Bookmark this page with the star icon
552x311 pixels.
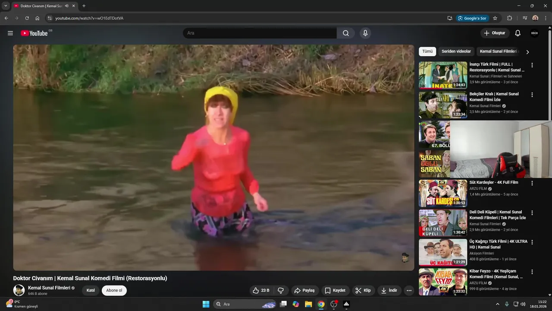495,18
